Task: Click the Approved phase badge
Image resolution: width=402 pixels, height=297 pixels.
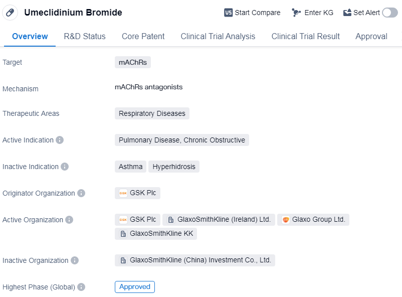Action: [134, 287]
